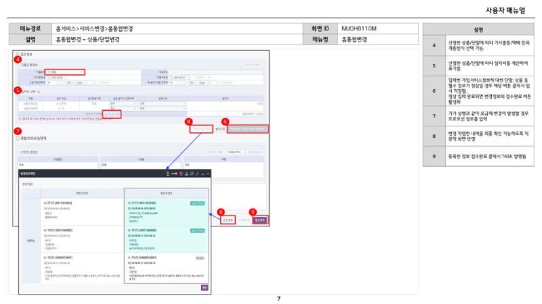
Task: Close the 변경정보확인 popup
Action: coord(208,174)
